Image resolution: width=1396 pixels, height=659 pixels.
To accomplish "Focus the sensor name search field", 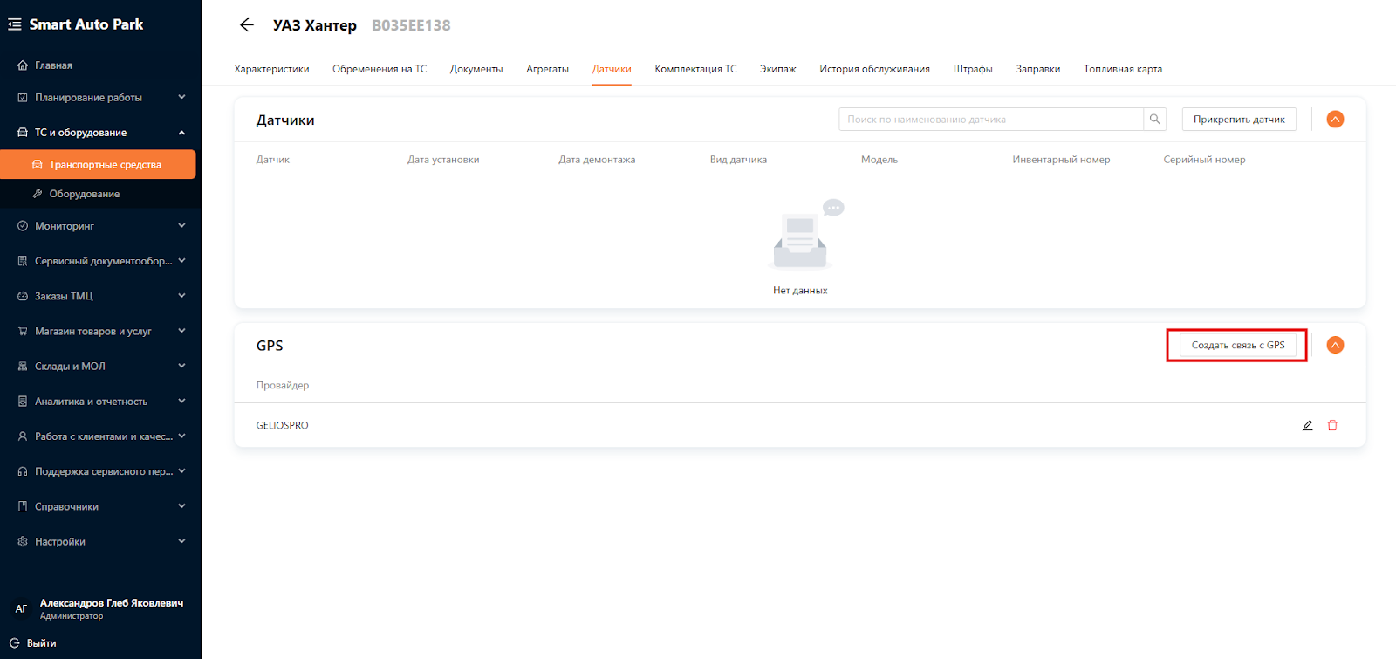I will pos(990,120).
